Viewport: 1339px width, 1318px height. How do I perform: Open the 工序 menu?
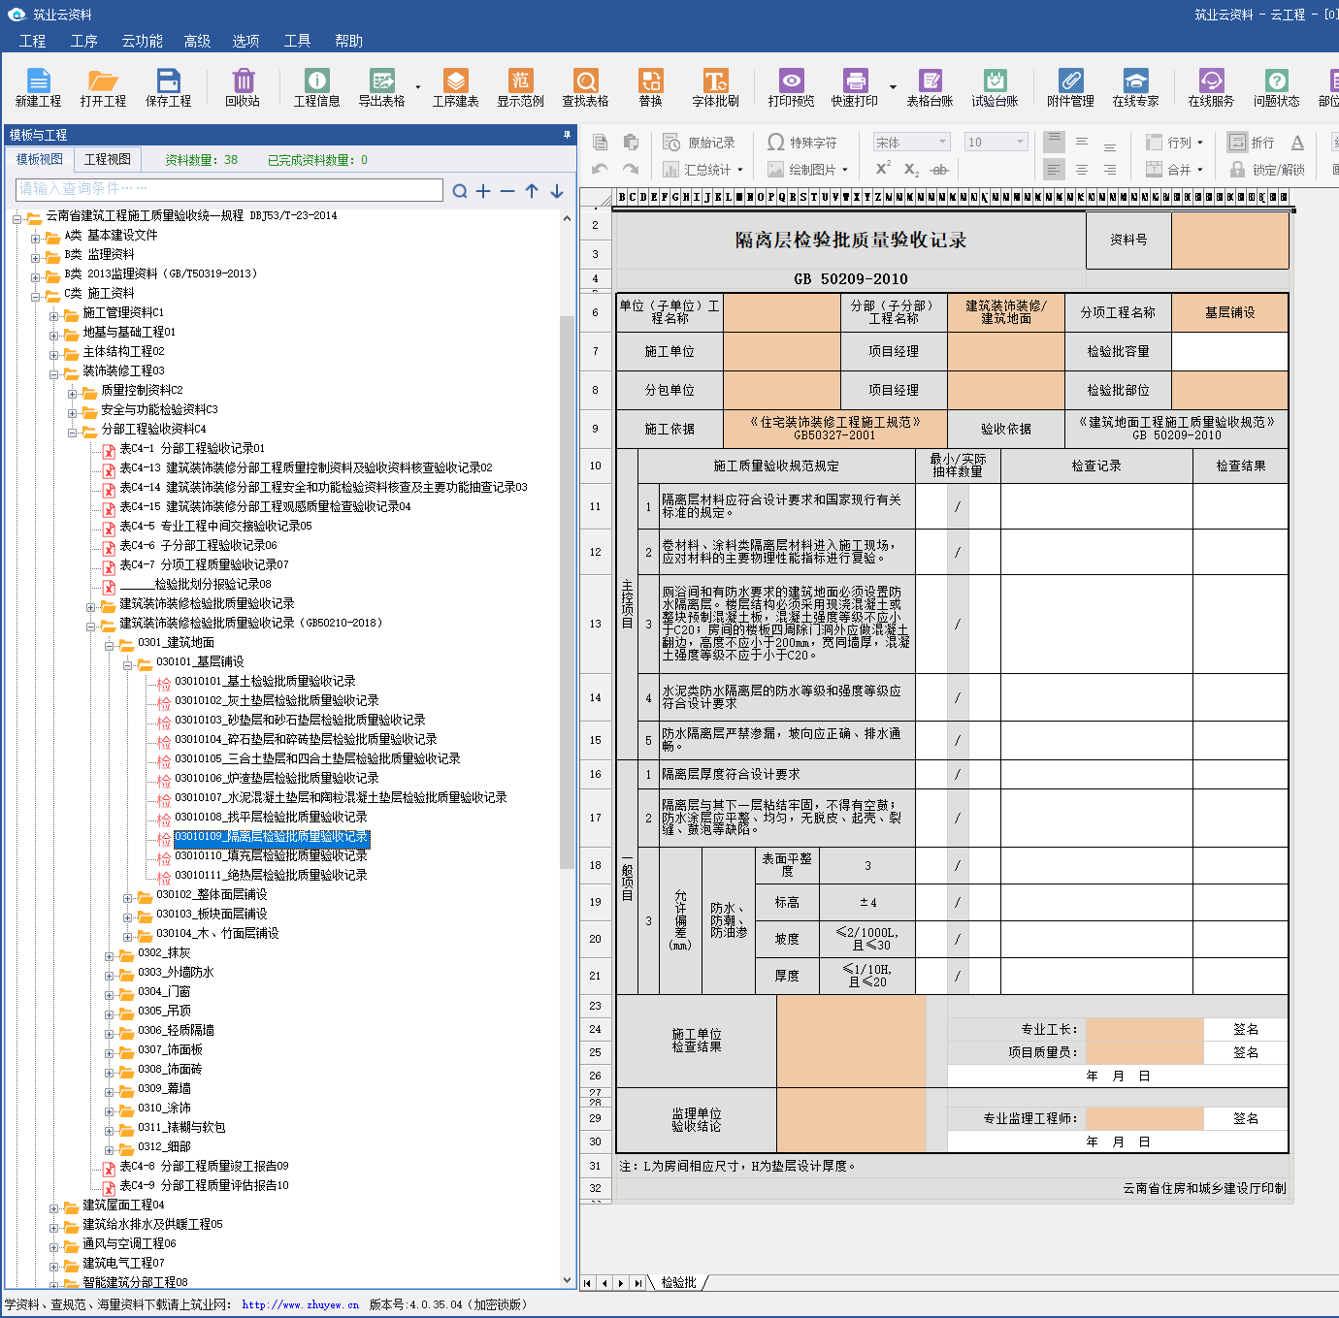point(83,41)
